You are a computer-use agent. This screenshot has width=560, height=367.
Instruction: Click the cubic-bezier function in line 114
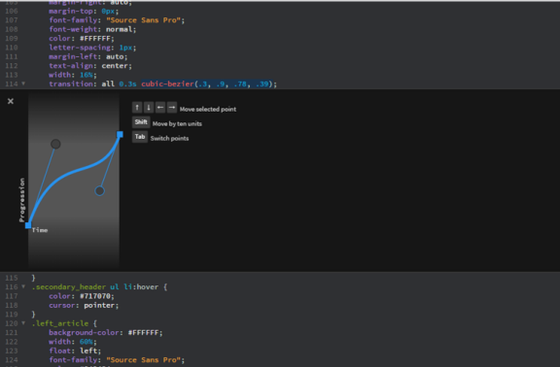(167, 83)
